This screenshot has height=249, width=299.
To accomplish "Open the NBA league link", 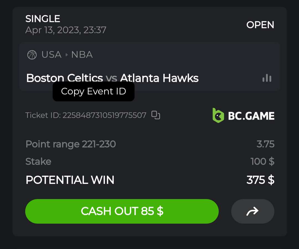I will tap(82, 55).
